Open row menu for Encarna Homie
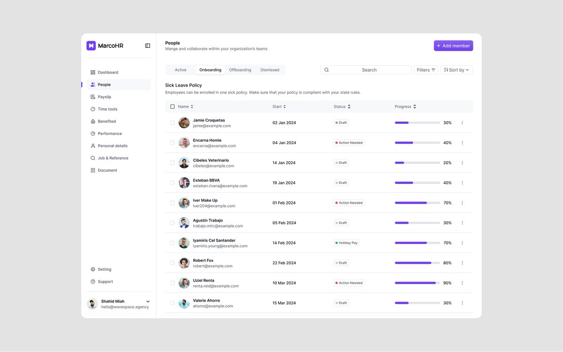Image resolution: width=563 pixels, height=352 pixels. 462,143
